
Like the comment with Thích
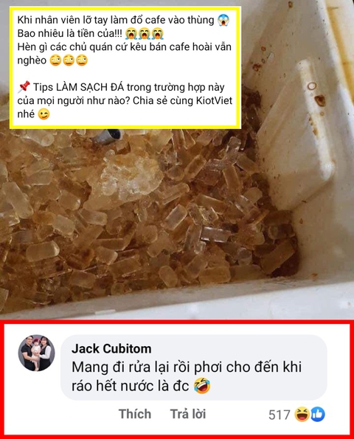click(135, 414)
